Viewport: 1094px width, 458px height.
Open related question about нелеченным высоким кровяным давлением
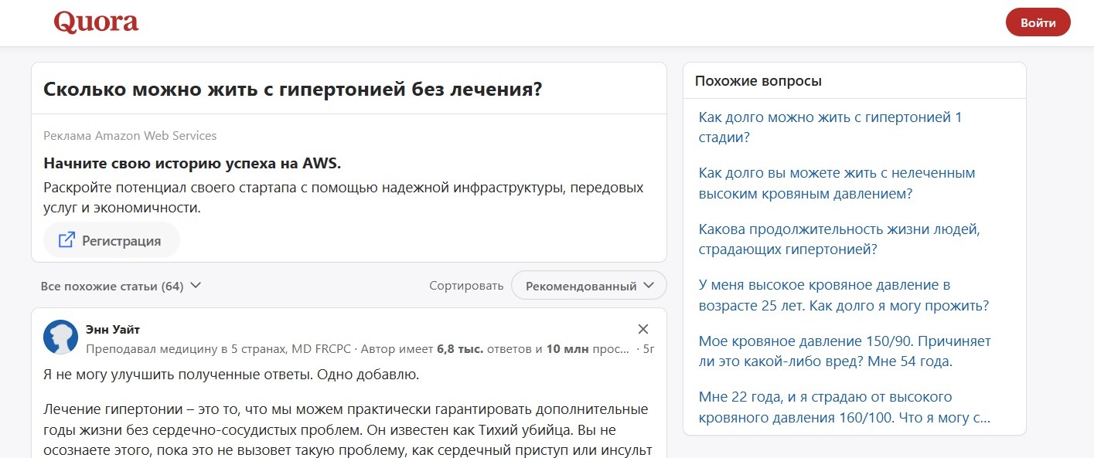837,183
